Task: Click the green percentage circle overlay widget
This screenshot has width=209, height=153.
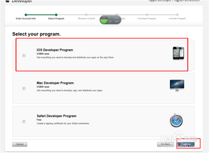Action: point(104,20)
